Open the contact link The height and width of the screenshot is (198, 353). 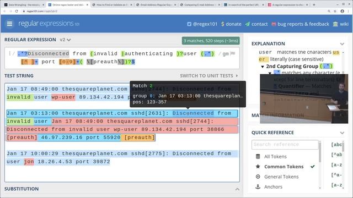coord(259,24)
